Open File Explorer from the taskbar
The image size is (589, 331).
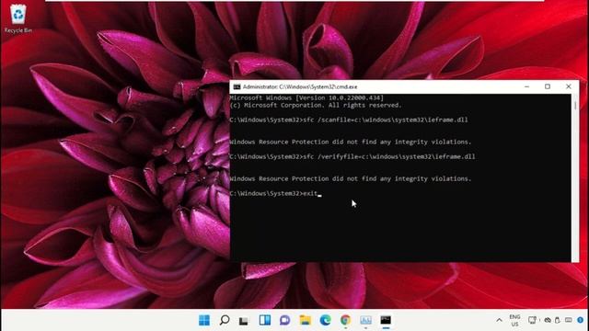click(x=305, y=320)
